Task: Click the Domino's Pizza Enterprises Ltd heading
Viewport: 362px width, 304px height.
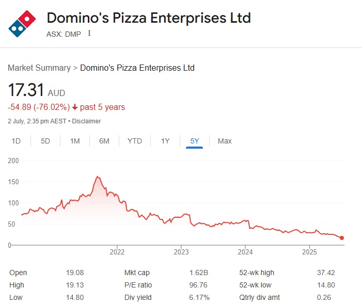Action: coord(149,18)
